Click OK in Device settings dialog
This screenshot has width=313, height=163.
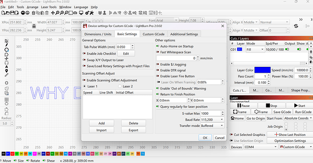(205, 138)
